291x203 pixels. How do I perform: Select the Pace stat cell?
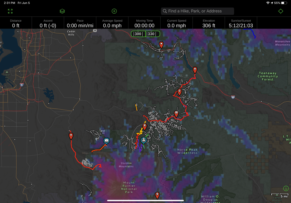(80, 23)
